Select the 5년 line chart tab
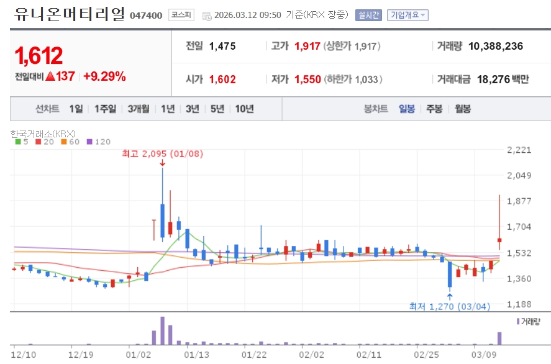This screenshot has width=551, height=364. (x=217, y=109)
